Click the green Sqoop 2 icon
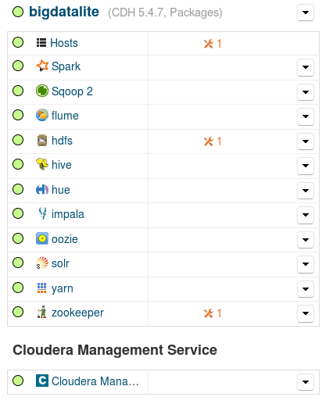Viewport: 333px width, 404px height. (42, 91)
